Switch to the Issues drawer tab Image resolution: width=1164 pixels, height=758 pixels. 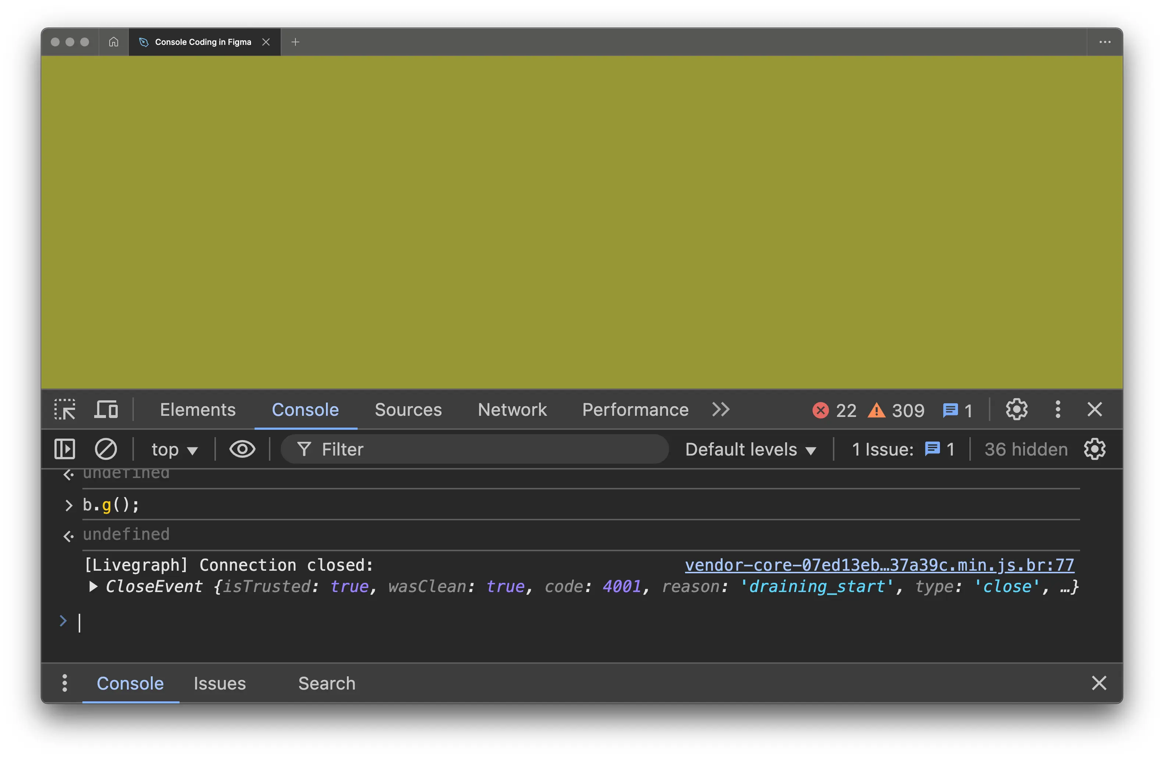click(220, 684)
